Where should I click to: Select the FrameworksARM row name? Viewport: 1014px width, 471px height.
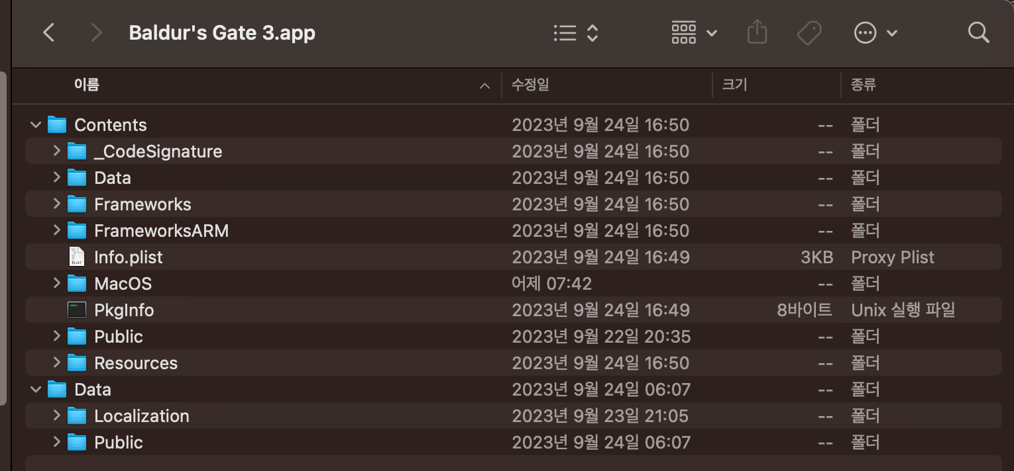[x=162, y=231]
